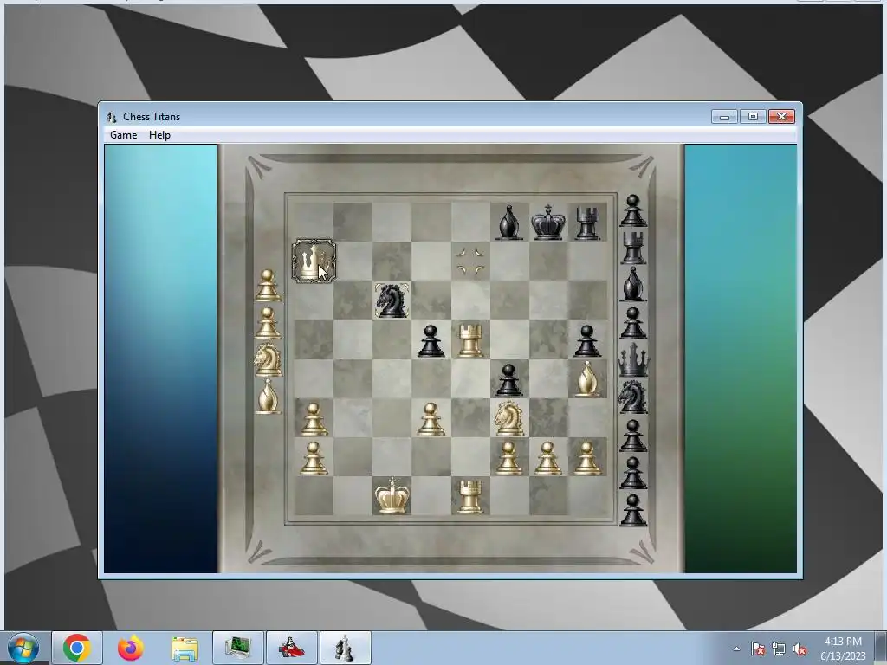
Task: Switch to the racing car game on taskbar
Action: [x=292, y=648]
